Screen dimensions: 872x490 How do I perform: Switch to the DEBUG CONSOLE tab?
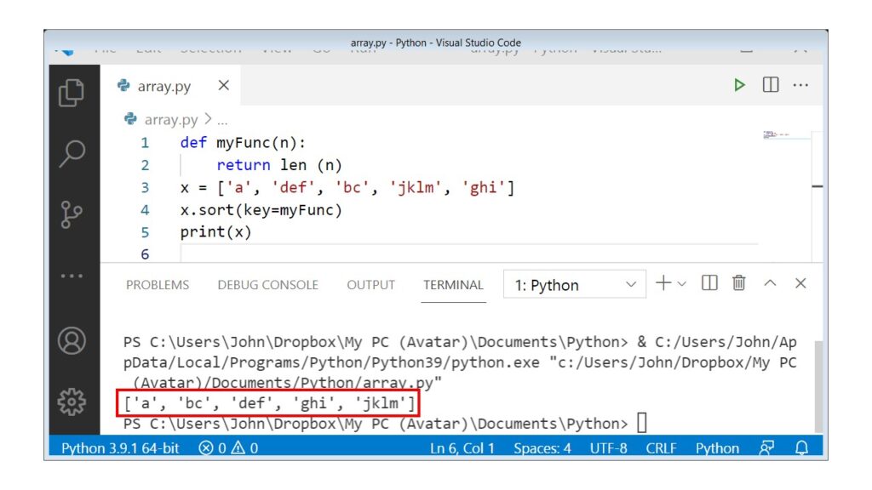tap(267, 285)
